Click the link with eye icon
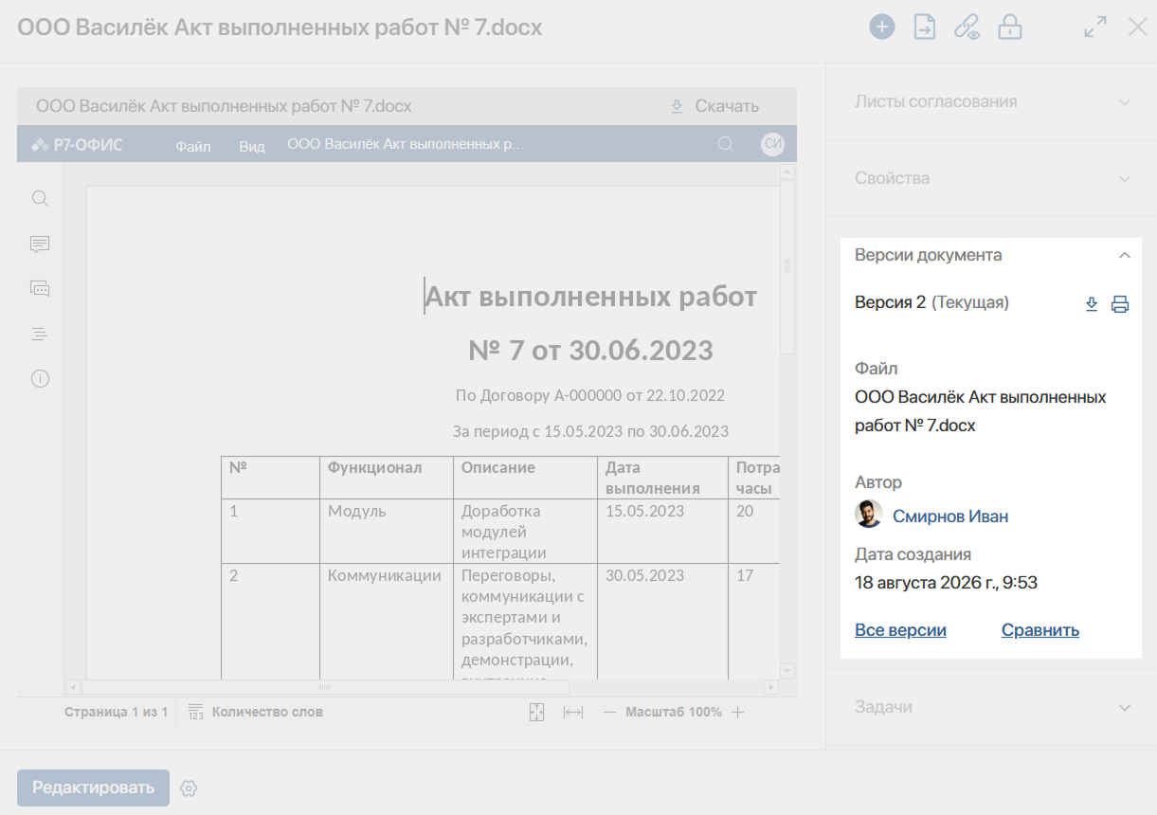1157x815 pixels. pos(967,27)
